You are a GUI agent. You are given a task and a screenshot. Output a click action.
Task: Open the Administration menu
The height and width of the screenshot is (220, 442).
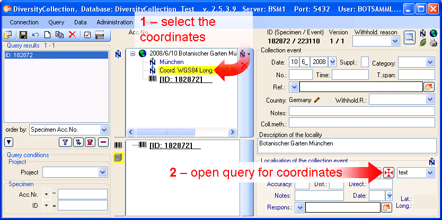[x=114, y=22]
